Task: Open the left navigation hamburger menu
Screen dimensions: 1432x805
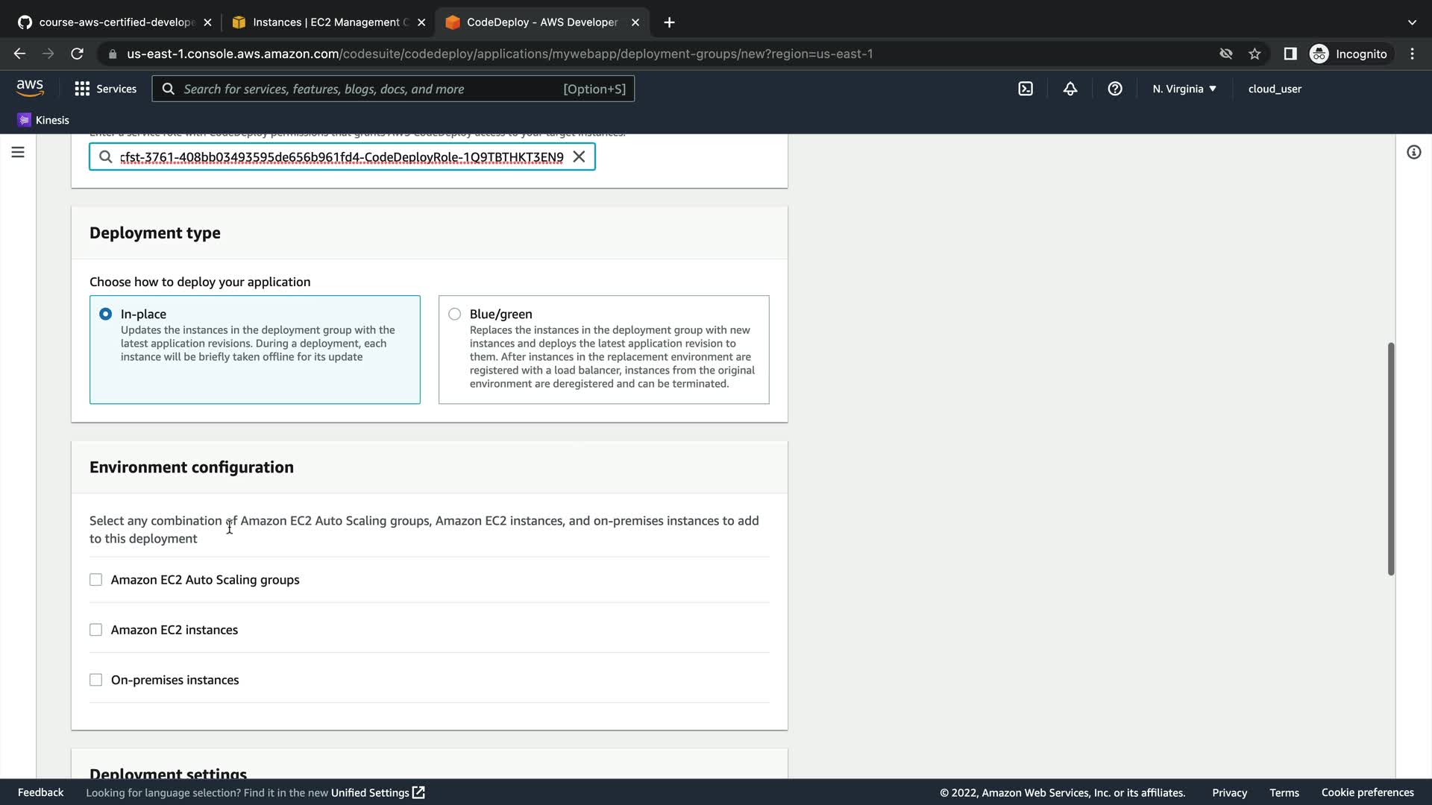Action: click(18, 152)
